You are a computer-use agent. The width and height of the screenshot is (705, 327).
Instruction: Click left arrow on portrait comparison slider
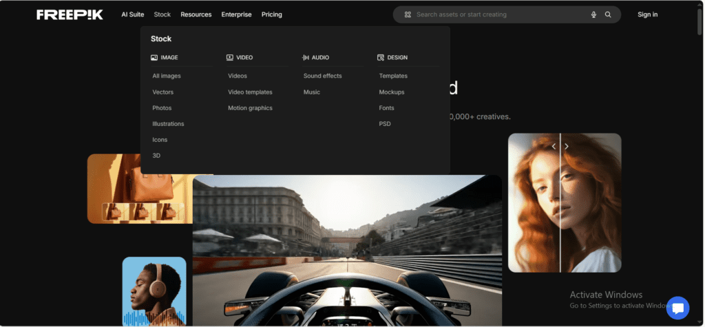click(x=554, y=146)
